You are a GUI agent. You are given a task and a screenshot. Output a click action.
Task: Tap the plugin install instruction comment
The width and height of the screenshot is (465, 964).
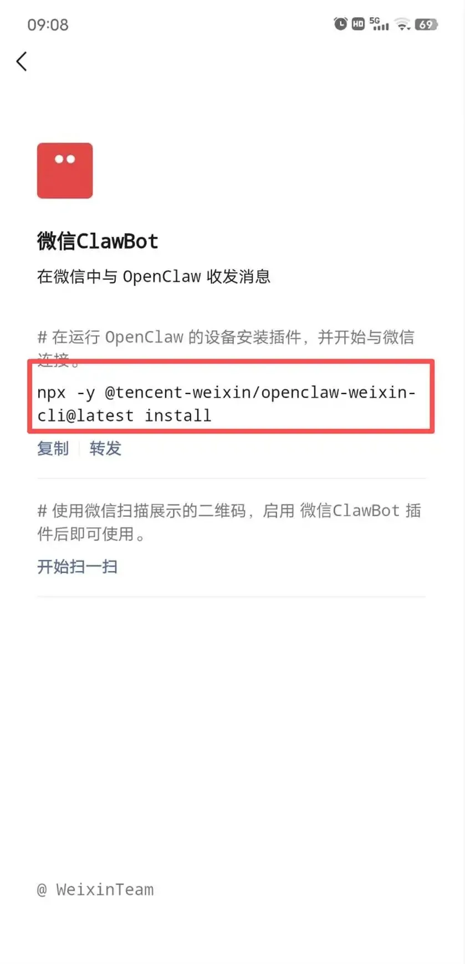point(226,348)
